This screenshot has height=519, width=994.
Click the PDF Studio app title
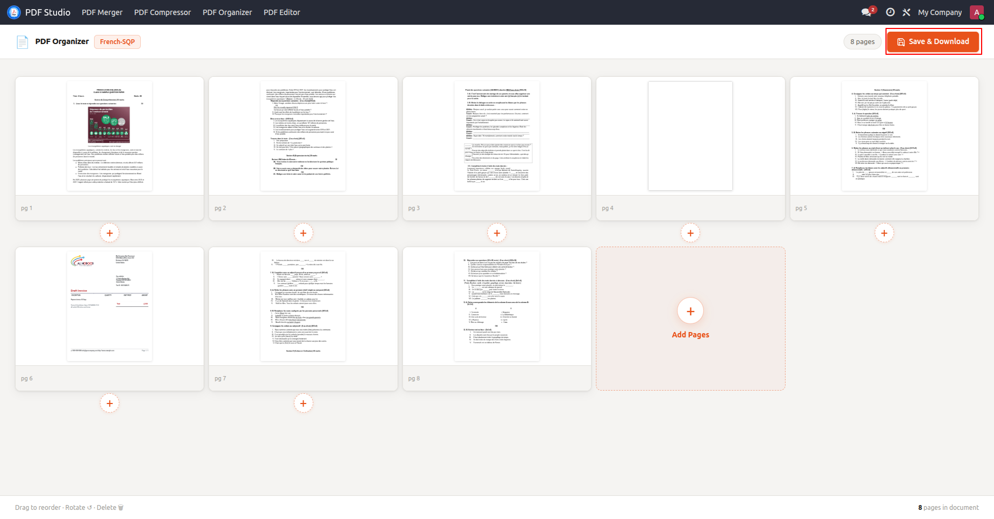pyautogui.click(x=48, y=12)
